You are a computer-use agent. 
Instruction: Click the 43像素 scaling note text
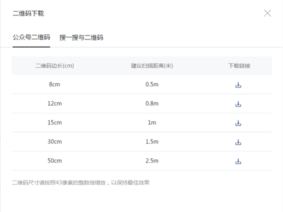[81, 182]
